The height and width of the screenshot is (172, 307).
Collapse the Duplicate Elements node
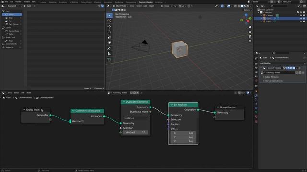(x=124, y=102)
